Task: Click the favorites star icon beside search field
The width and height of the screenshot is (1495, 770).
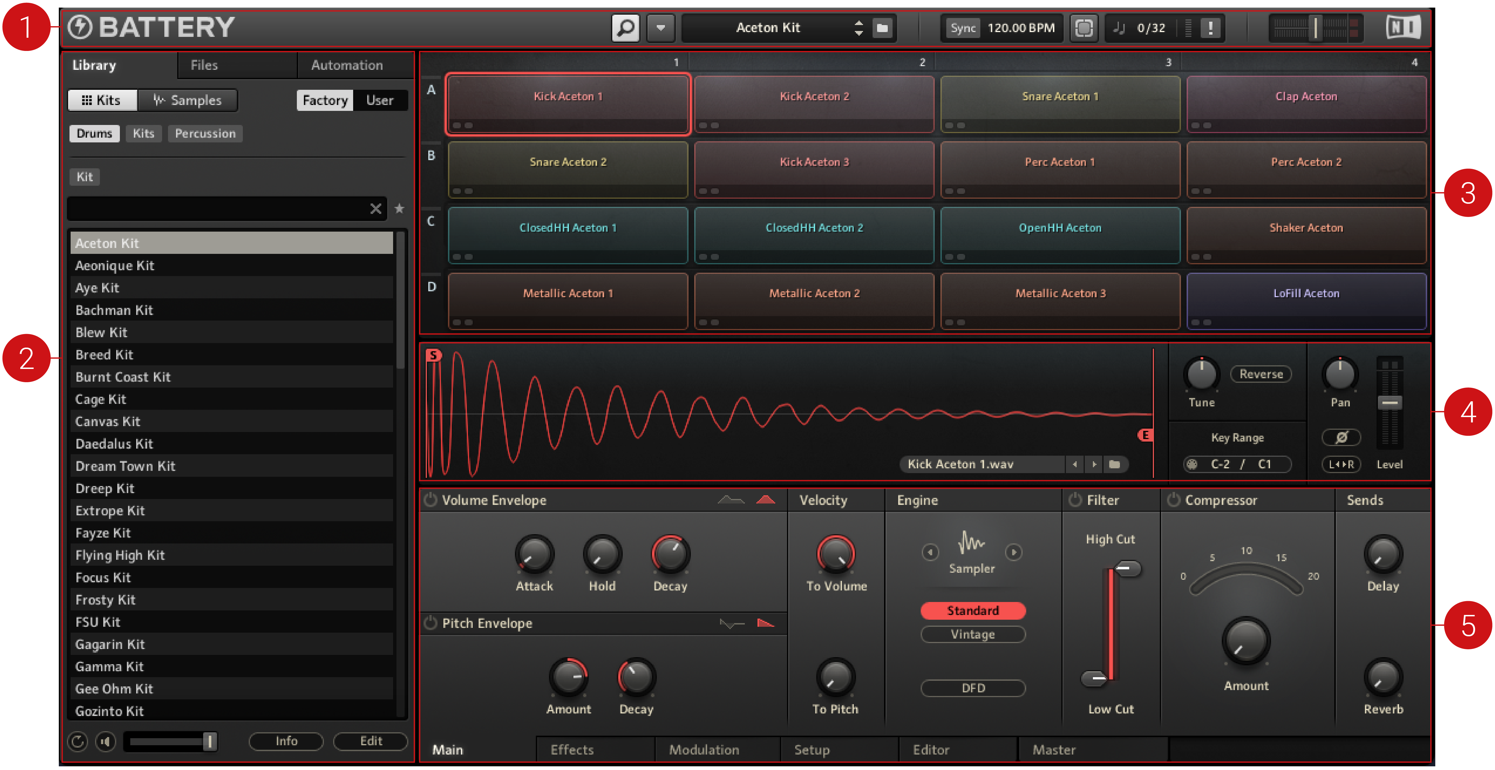Action: pos(399,209)
